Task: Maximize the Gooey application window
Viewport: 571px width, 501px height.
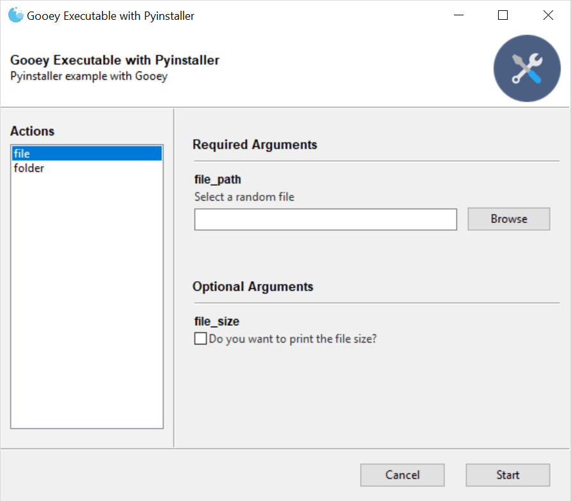Action: pos(503,15)
